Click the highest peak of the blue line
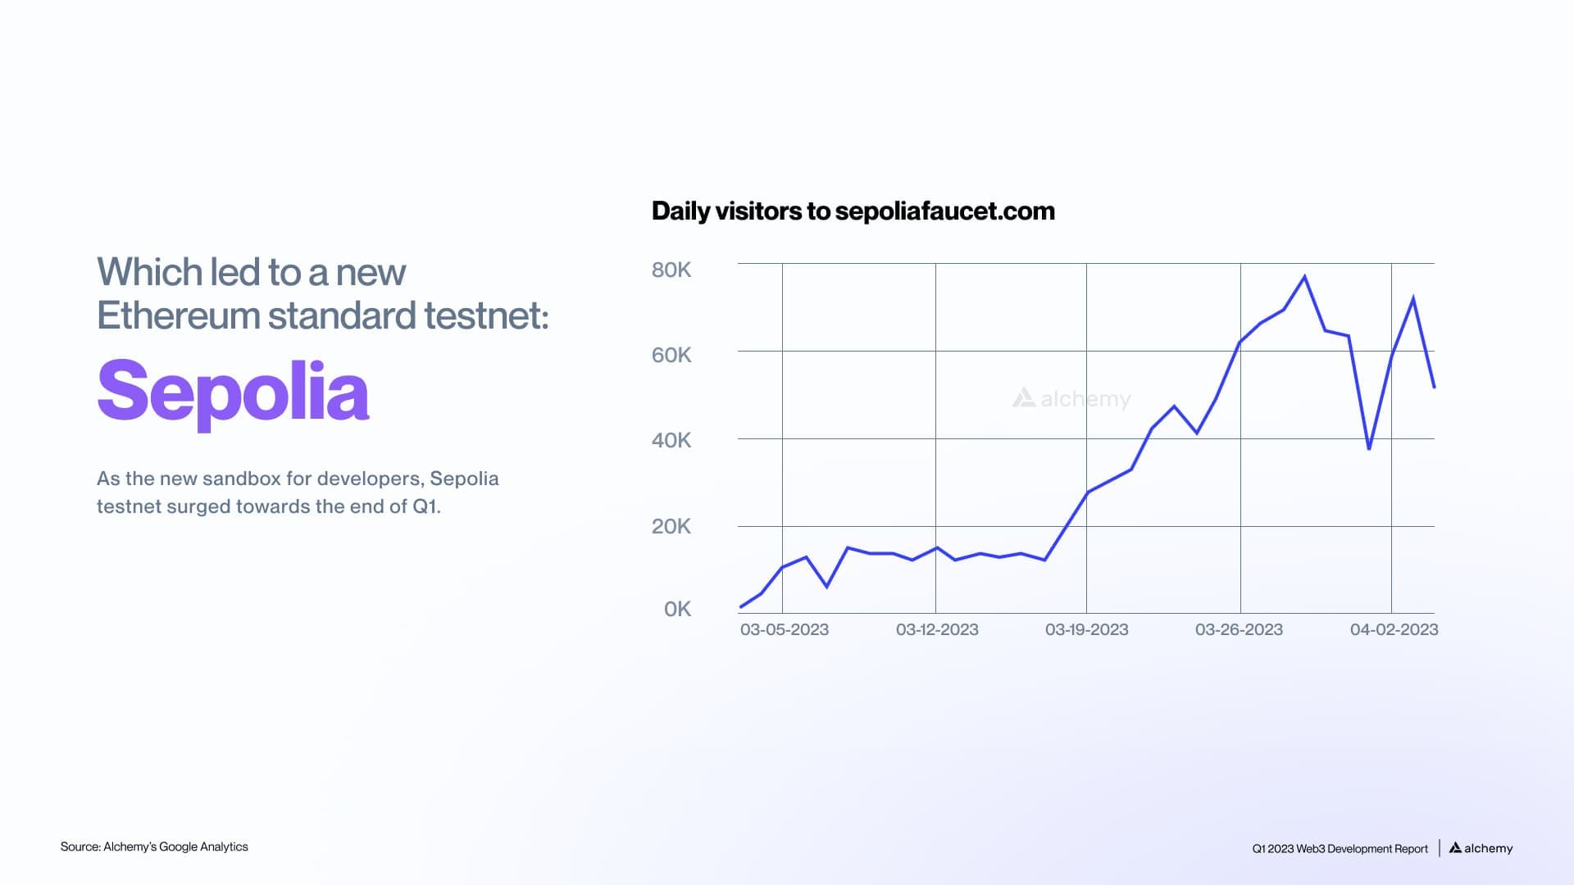The height and width of the screenshot is (885, 1574). pyautogui.click(x=1304, y=277)
